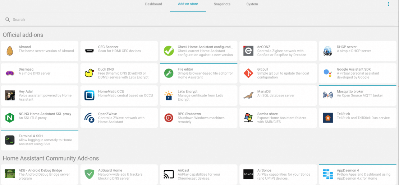Screen dimensions: 399x185
Task: Open the AdGuard Home shield icon
Action: pos(89,174)
